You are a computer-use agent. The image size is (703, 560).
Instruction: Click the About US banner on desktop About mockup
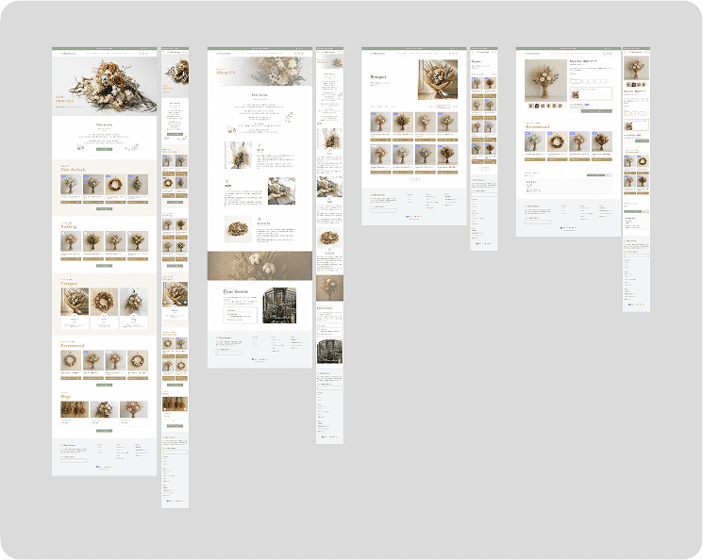pos(259,72)
